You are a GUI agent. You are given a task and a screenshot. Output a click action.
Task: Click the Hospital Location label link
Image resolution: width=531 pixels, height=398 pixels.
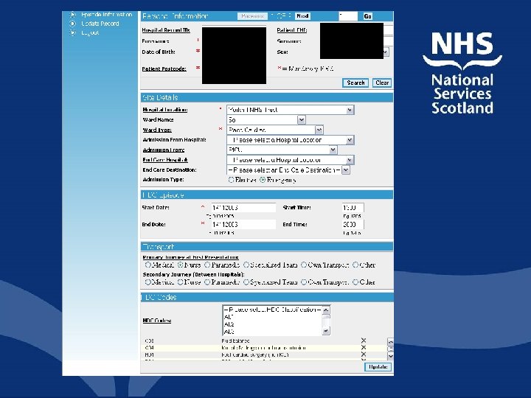click(x=165, y=110)
